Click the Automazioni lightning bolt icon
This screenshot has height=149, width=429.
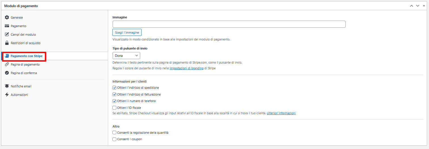click(7, 95)
